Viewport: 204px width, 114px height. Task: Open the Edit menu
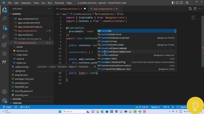(16, 3)
